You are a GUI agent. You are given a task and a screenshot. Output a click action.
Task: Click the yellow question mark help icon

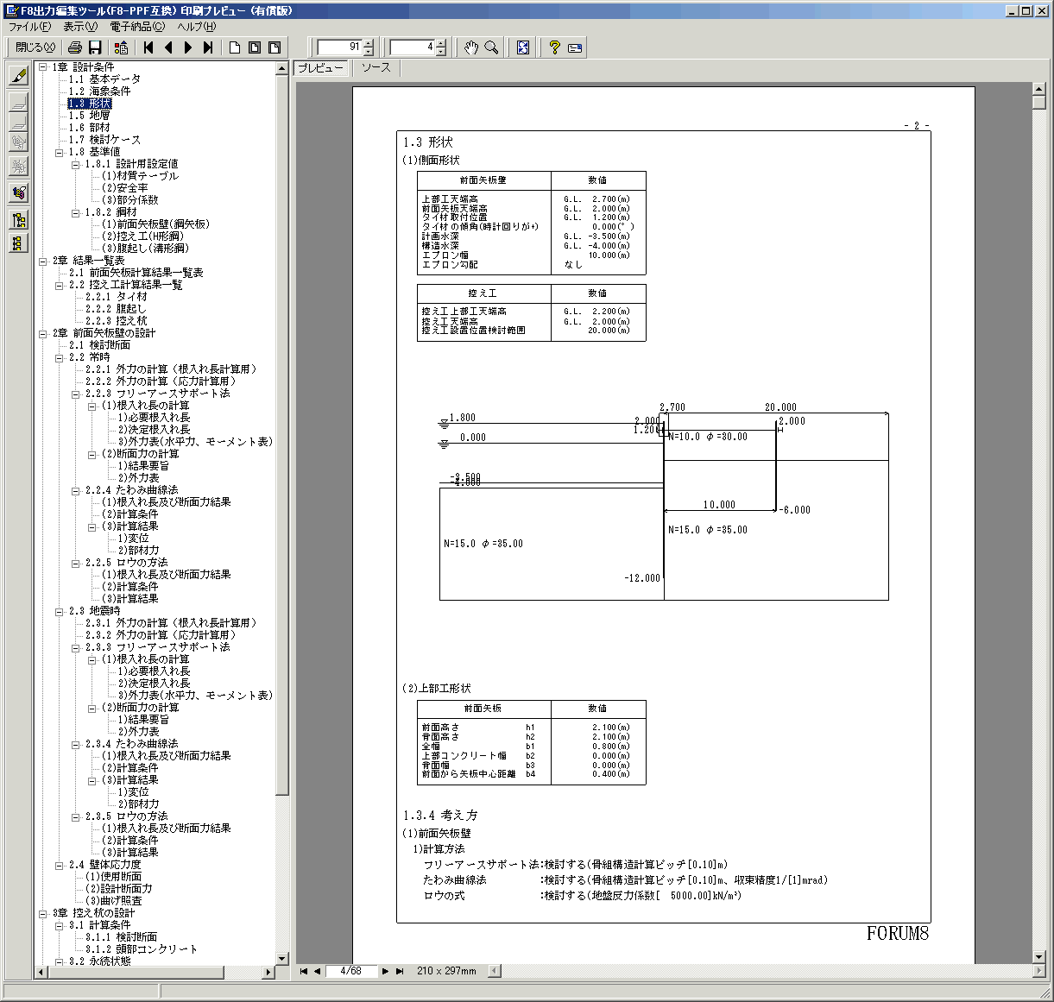coord(554,47)
